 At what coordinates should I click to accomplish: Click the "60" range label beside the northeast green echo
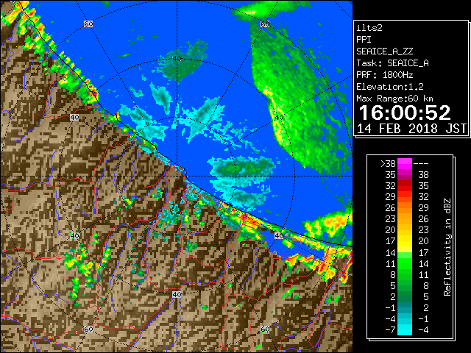click(265, 24)
